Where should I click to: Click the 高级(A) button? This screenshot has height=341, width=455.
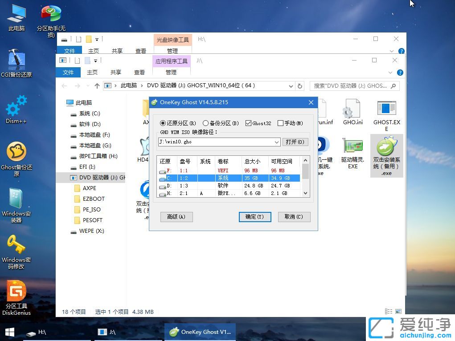click(176, 217)
